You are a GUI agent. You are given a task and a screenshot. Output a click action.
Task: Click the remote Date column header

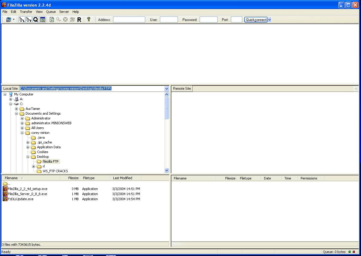tap(271, 178)
